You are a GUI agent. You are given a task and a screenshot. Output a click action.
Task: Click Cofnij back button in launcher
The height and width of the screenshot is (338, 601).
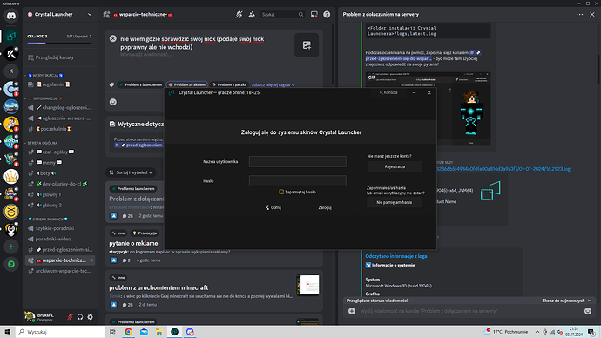pos(273,207)
